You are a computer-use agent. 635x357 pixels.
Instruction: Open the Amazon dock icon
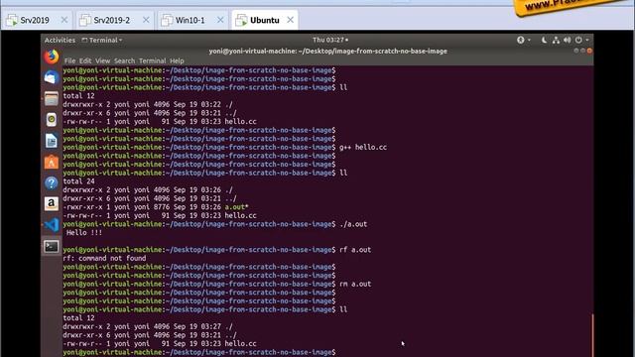(x=52, y=204)
